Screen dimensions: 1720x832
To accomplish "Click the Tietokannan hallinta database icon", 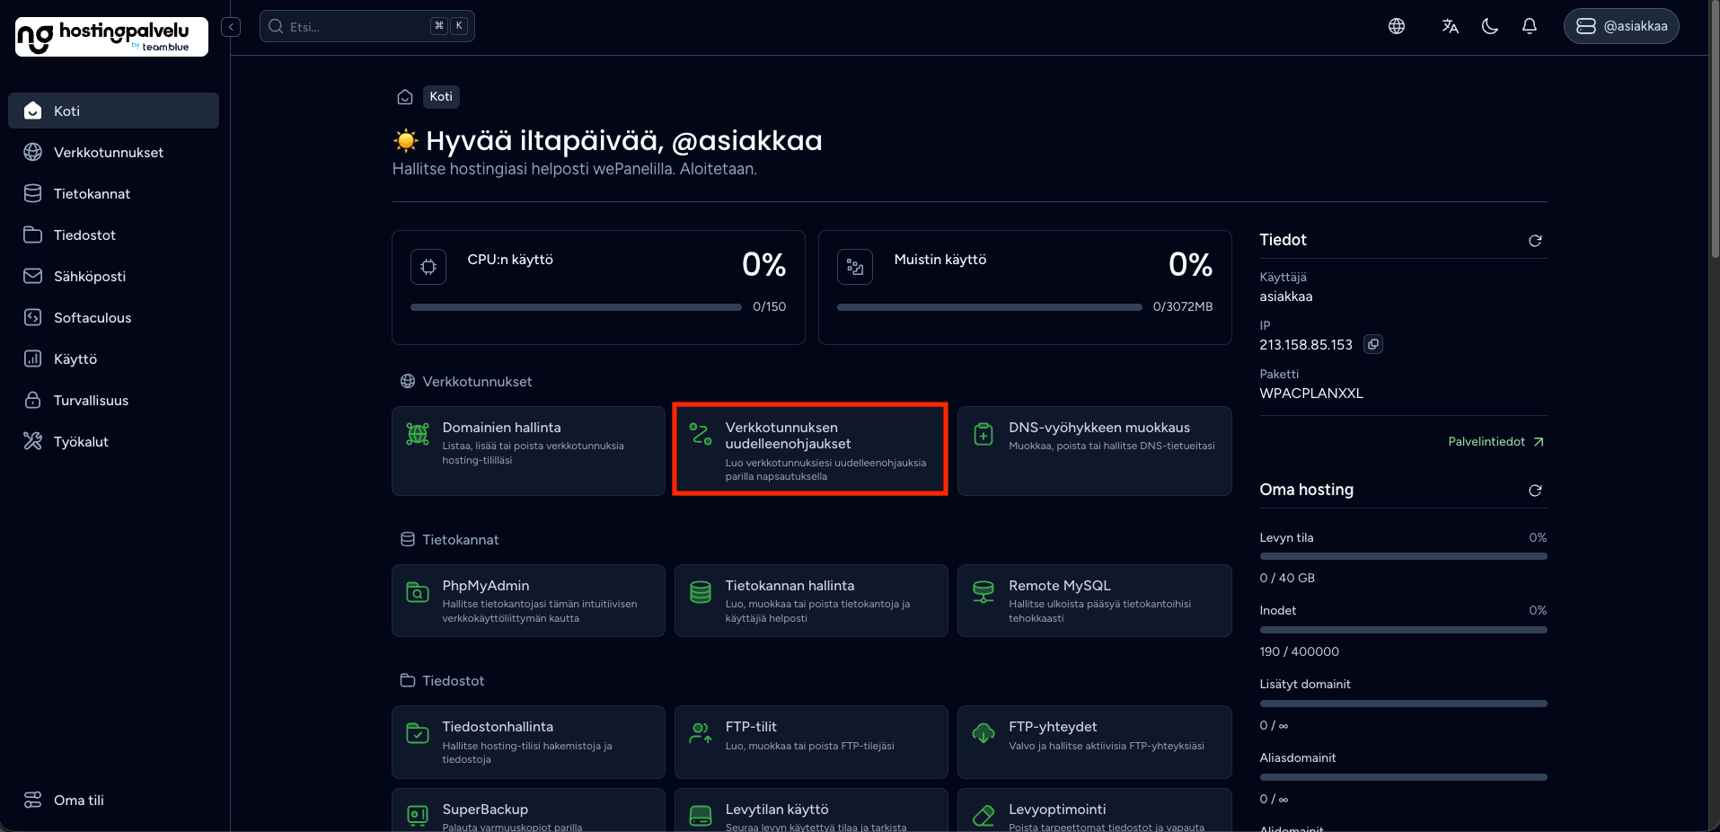I will 701,592.
